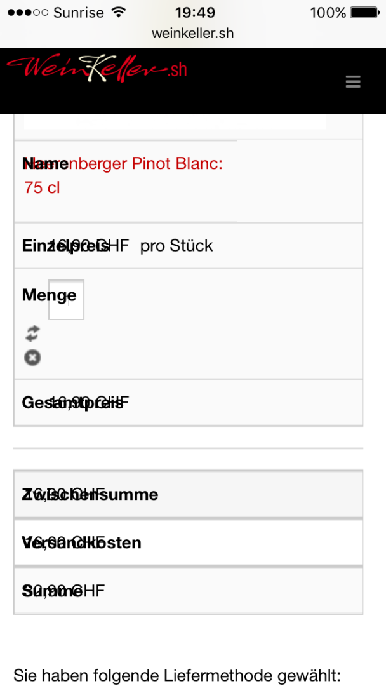
Task: Tap the weinkeller.sh address bar
Action: [x=193, y=34]
